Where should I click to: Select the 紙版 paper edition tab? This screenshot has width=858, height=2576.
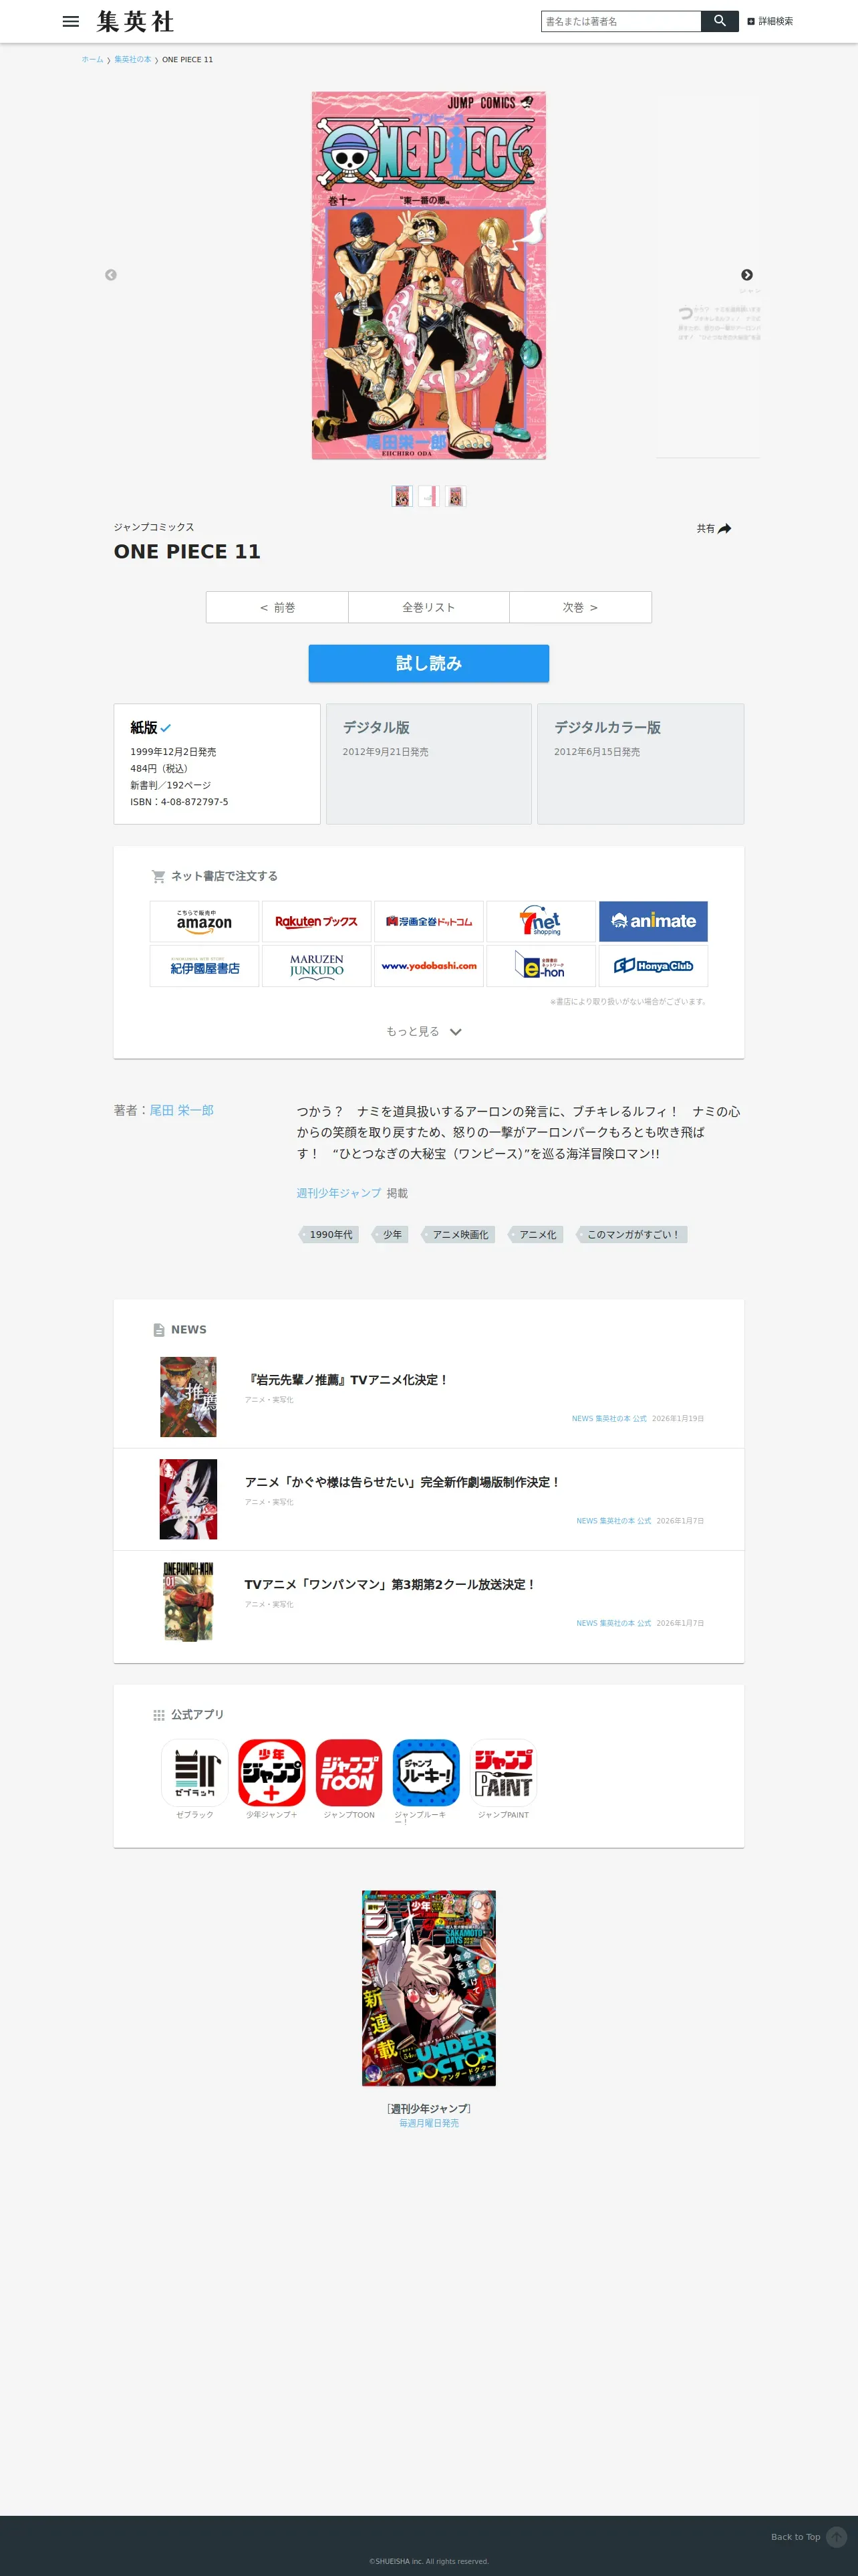[217, 764]
